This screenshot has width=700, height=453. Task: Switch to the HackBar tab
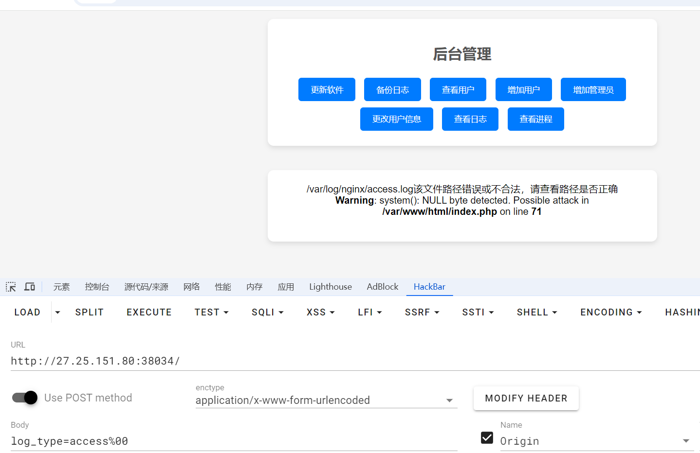[429, 287]
